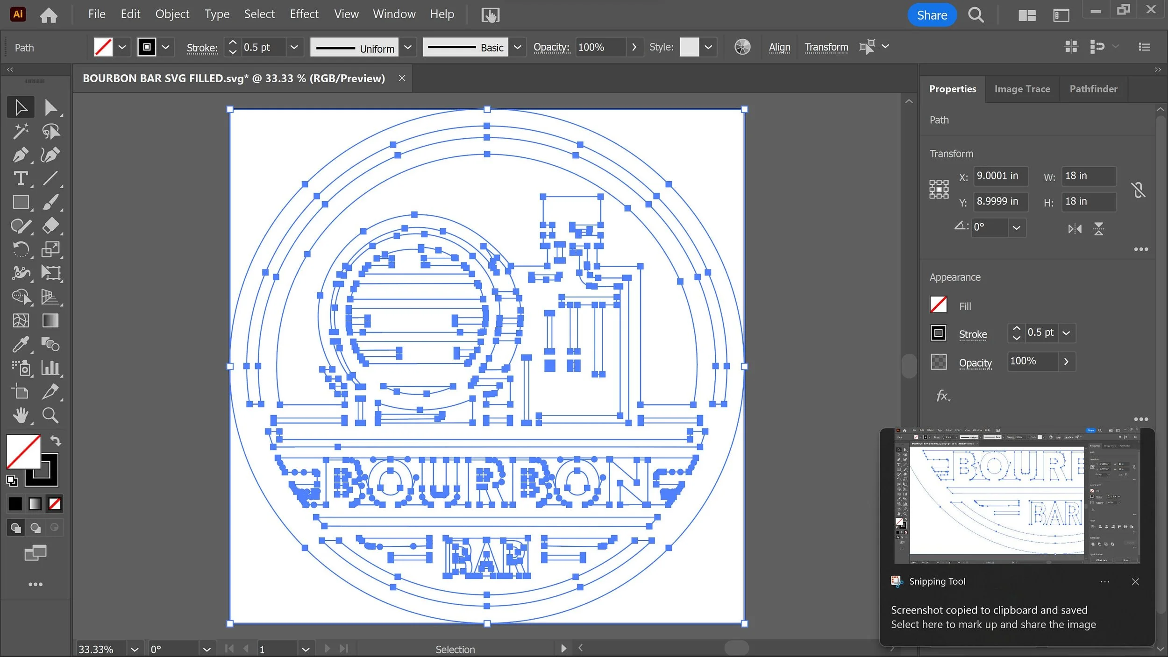
Task: Open the zoom level dropdown at 33.33%
Action: 135,649
